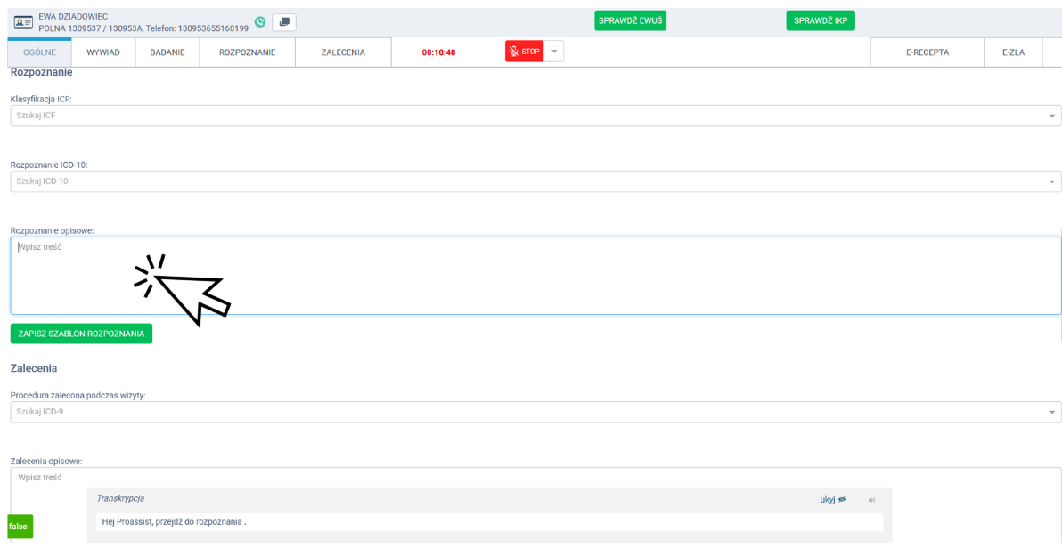The image size is (1062, 547).
Task: Click the muted microphone STOP button
Action: click(x=524, y=52)
